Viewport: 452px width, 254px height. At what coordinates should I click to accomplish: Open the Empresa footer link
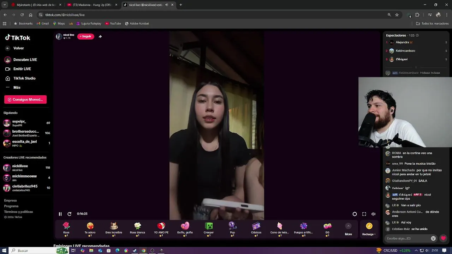click(10, 200)
